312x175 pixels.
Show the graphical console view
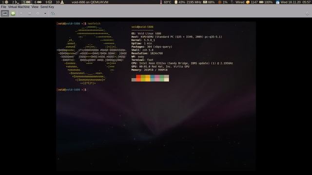(x=5, y=14)
